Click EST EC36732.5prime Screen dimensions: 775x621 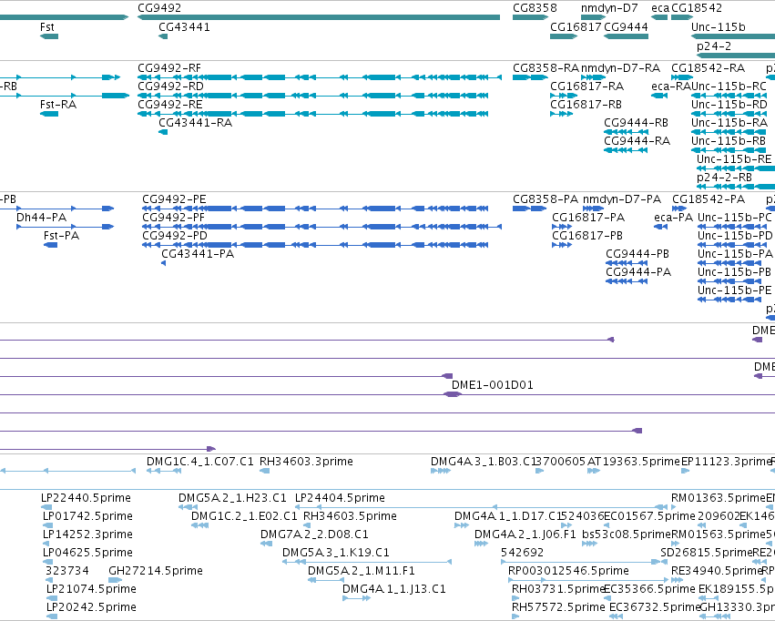coord(656,607)
